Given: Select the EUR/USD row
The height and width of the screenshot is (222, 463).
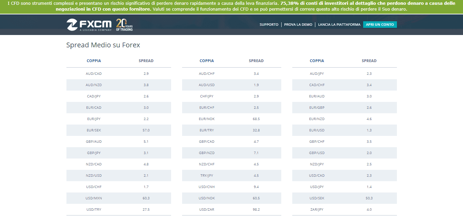Looking at the screenshot, I should coord(344,130).
